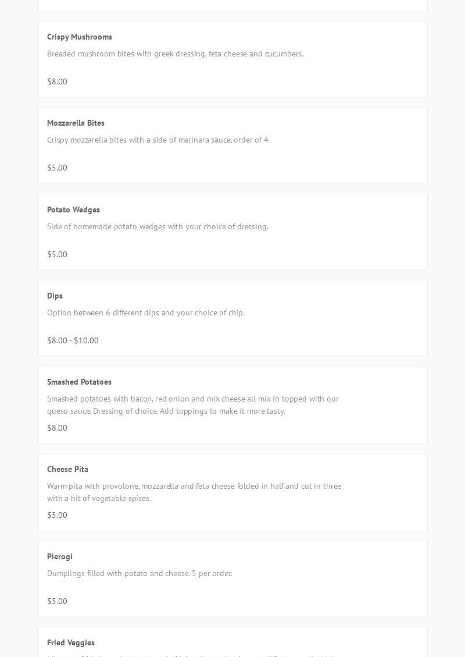Open the Dips menu item

click(55, 296)
